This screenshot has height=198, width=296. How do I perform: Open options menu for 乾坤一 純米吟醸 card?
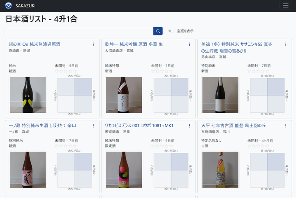190,44
